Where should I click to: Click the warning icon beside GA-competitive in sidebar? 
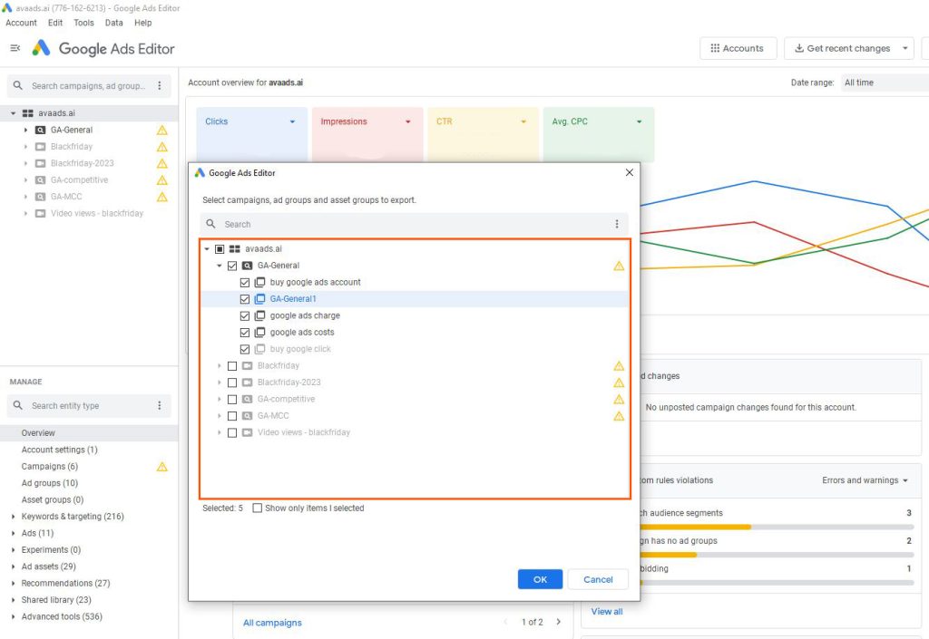click(161, 179)
